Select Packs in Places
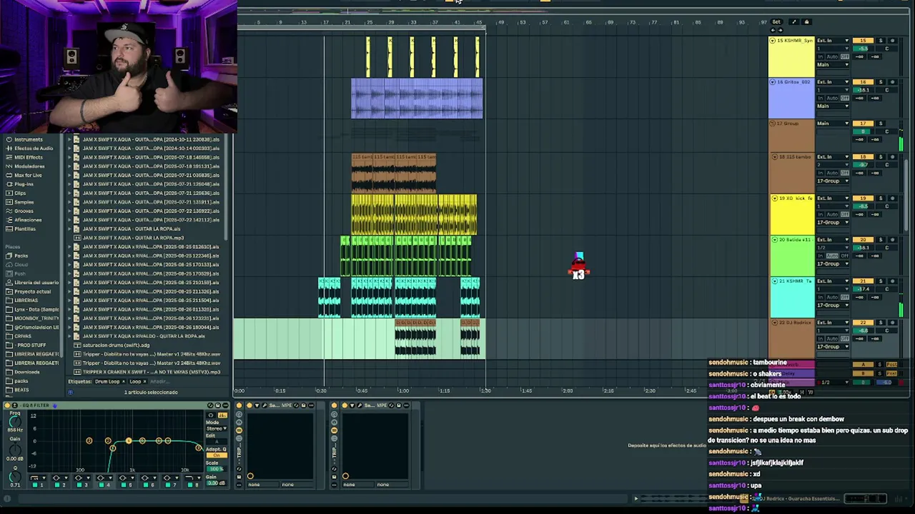 [x=21, y=256]
